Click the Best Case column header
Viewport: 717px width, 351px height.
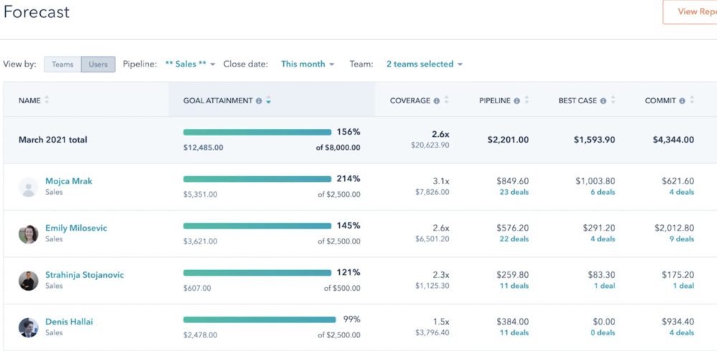[577, 101]
